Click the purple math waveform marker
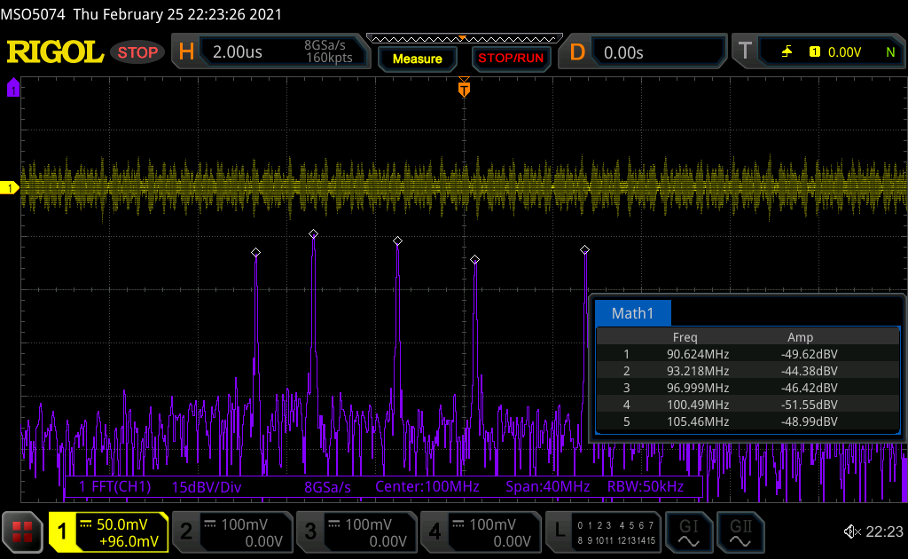 [12, 88]
